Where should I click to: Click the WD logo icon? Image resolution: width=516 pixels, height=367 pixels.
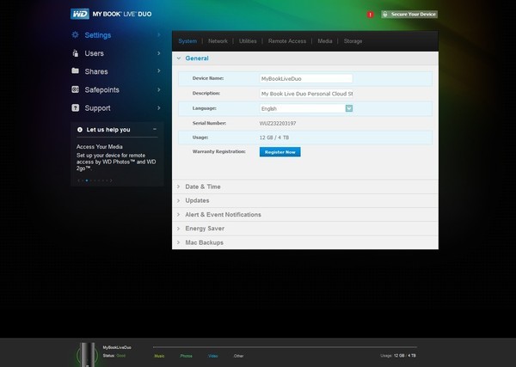78,15
